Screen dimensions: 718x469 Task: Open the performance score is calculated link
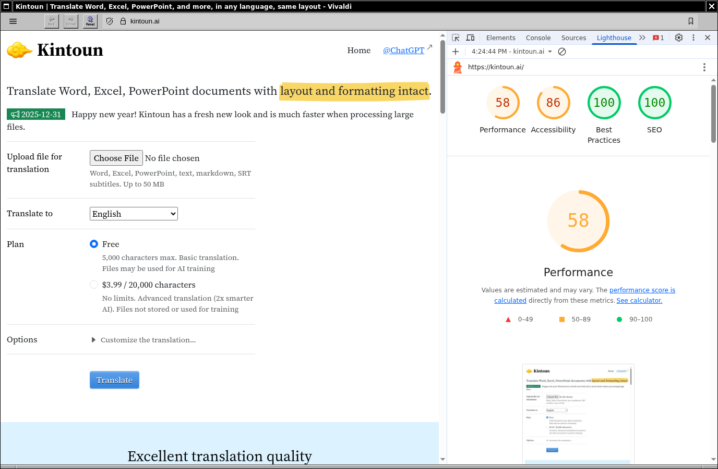tap(642, 290)
